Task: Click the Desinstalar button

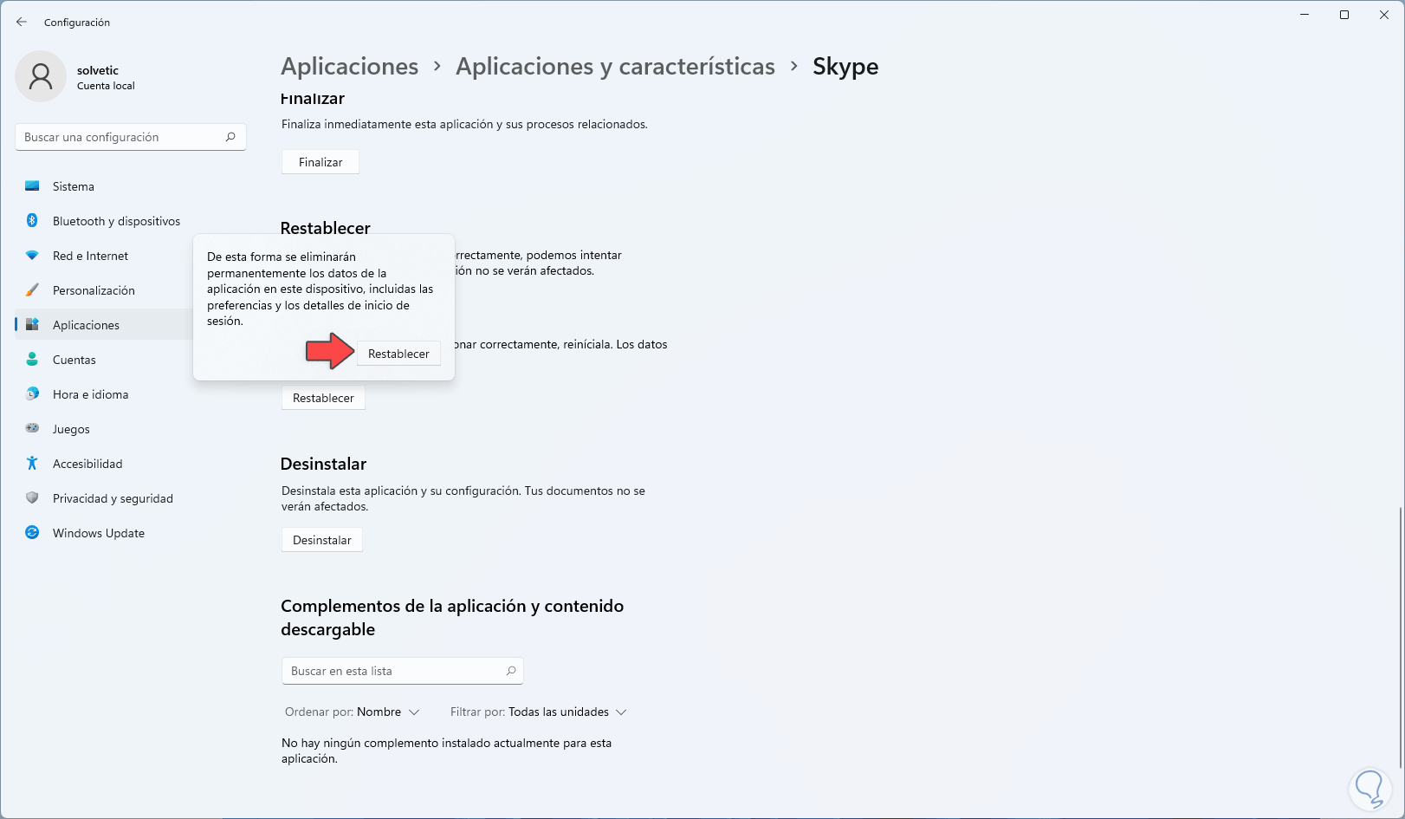Action: point(322,540)
